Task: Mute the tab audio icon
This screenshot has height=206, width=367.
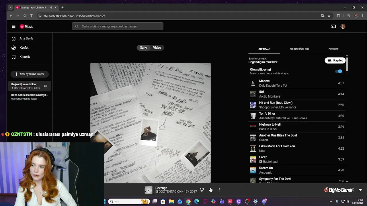Action: 51,7
